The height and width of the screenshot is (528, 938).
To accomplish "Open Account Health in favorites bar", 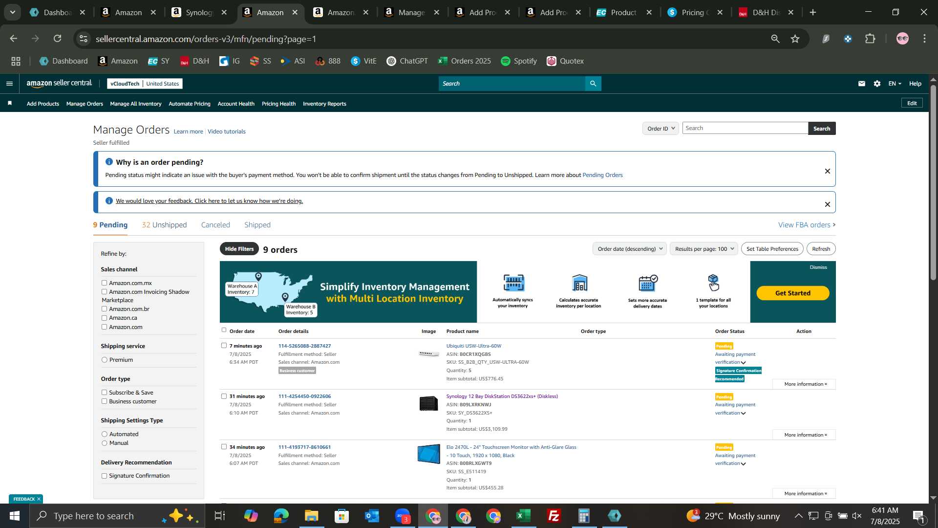I will coord(236,104).
